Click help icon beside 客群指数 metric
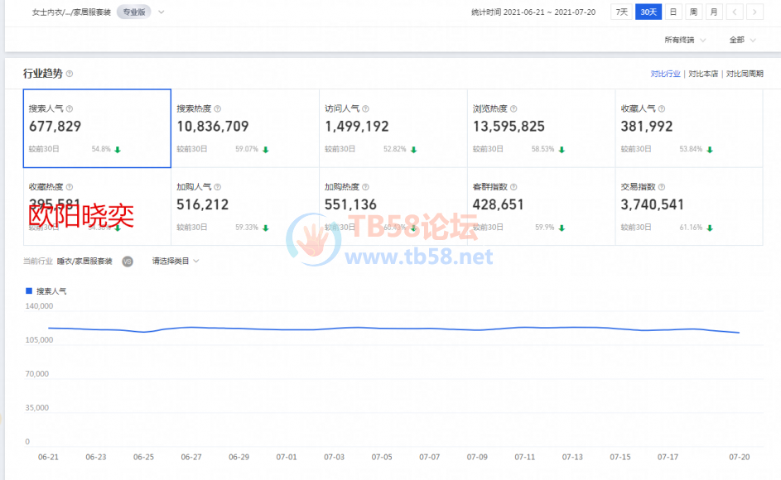Image resolution: width=781 pixels, height=480 pixels. point(513,187)
